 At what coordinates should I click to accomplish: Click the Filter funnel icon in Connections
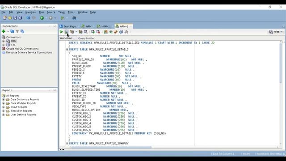(x=17, y=31)
